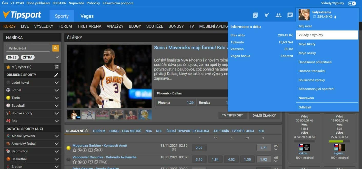Open the tickets icon in header
This screenshot has height=169, width=362.
(x=255, y=15)
